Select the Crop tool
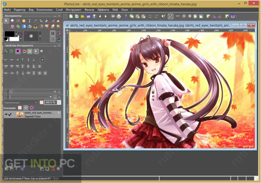This screenshot has height=183, width=261. 41,21
